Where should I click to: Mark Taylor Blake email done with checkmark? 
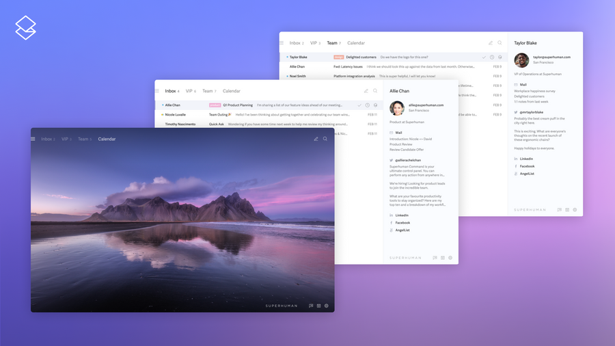484,57
